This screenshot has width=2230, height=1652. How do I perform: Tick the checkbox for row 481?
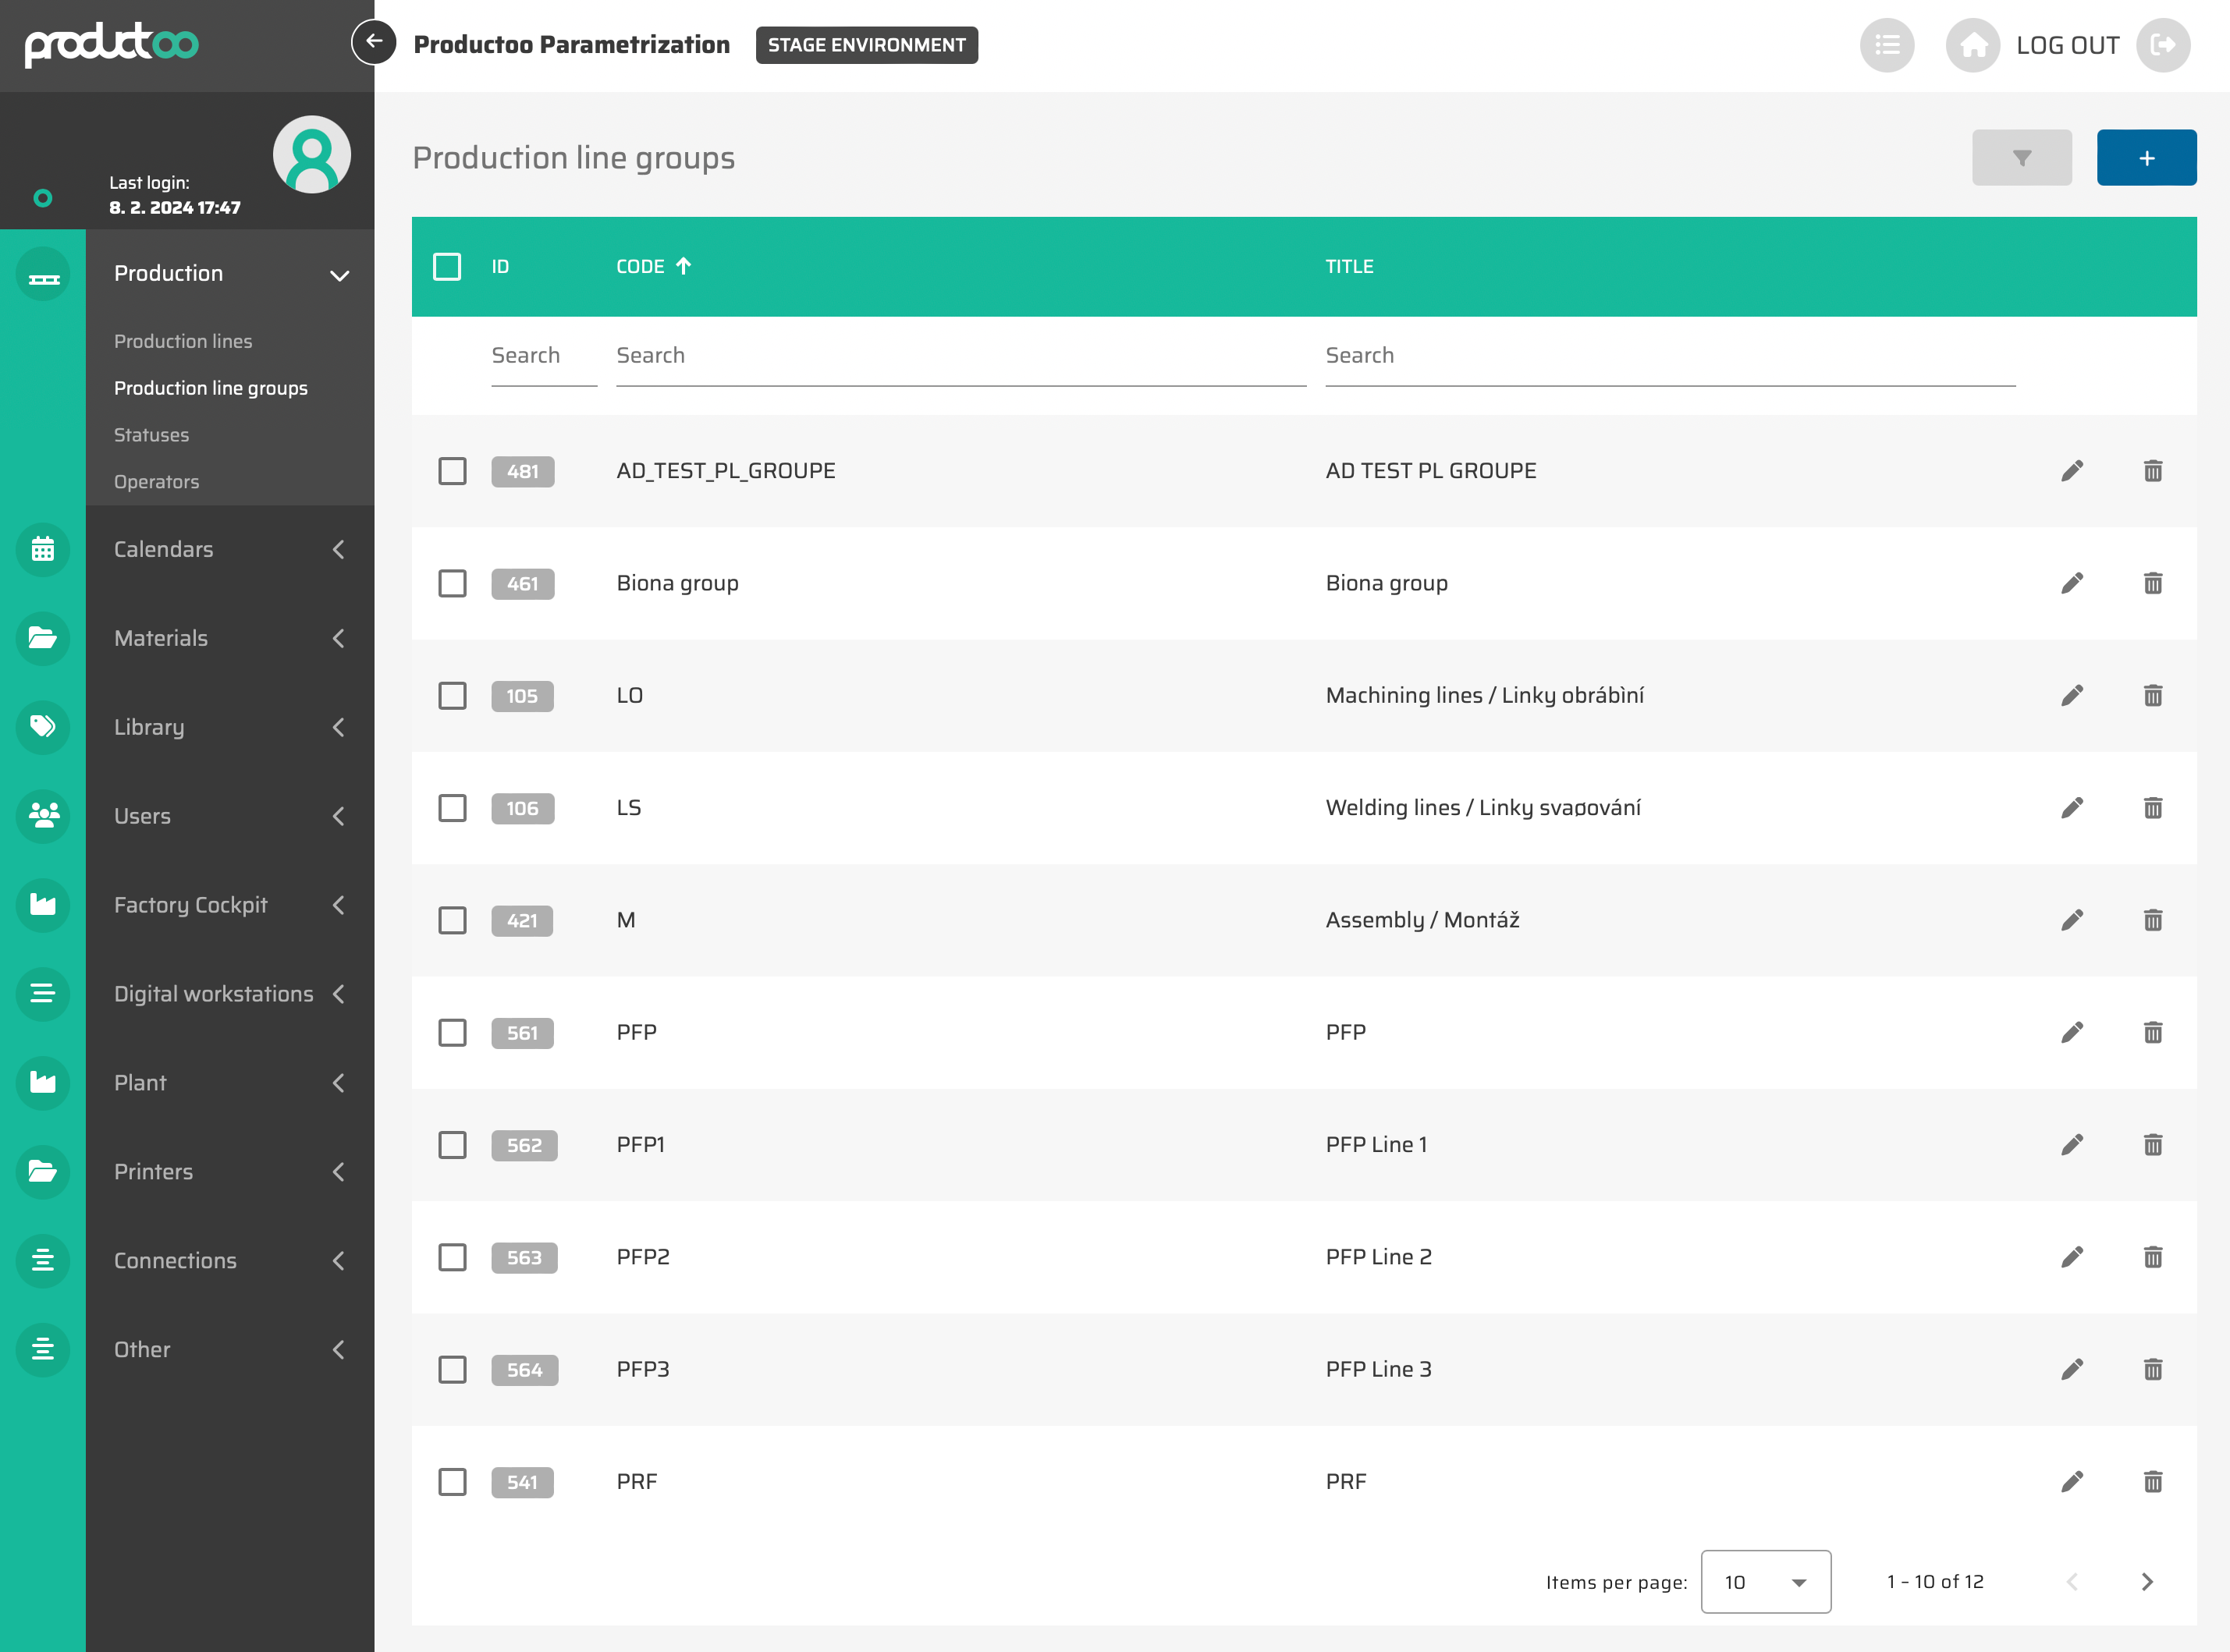pyautogui.click(x=453, y=471)
